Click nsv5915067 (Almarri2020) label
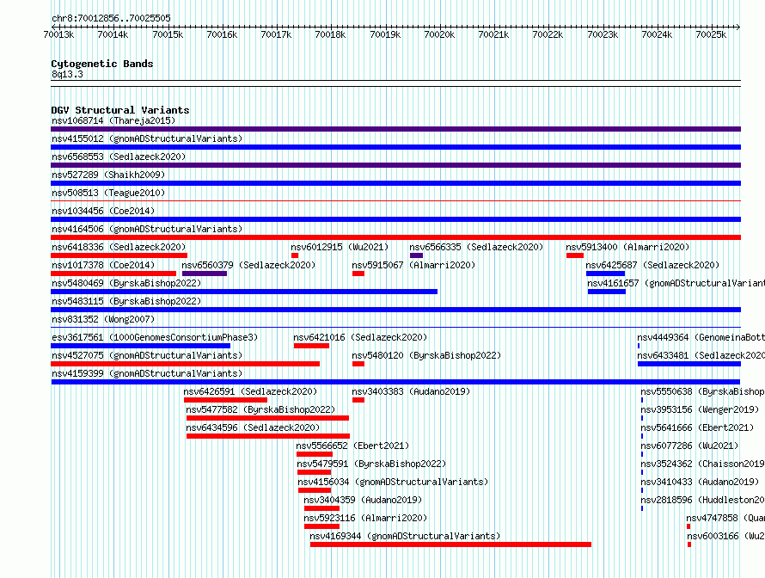Viewport: 765px width, 578px height. (x=413, y=265)
